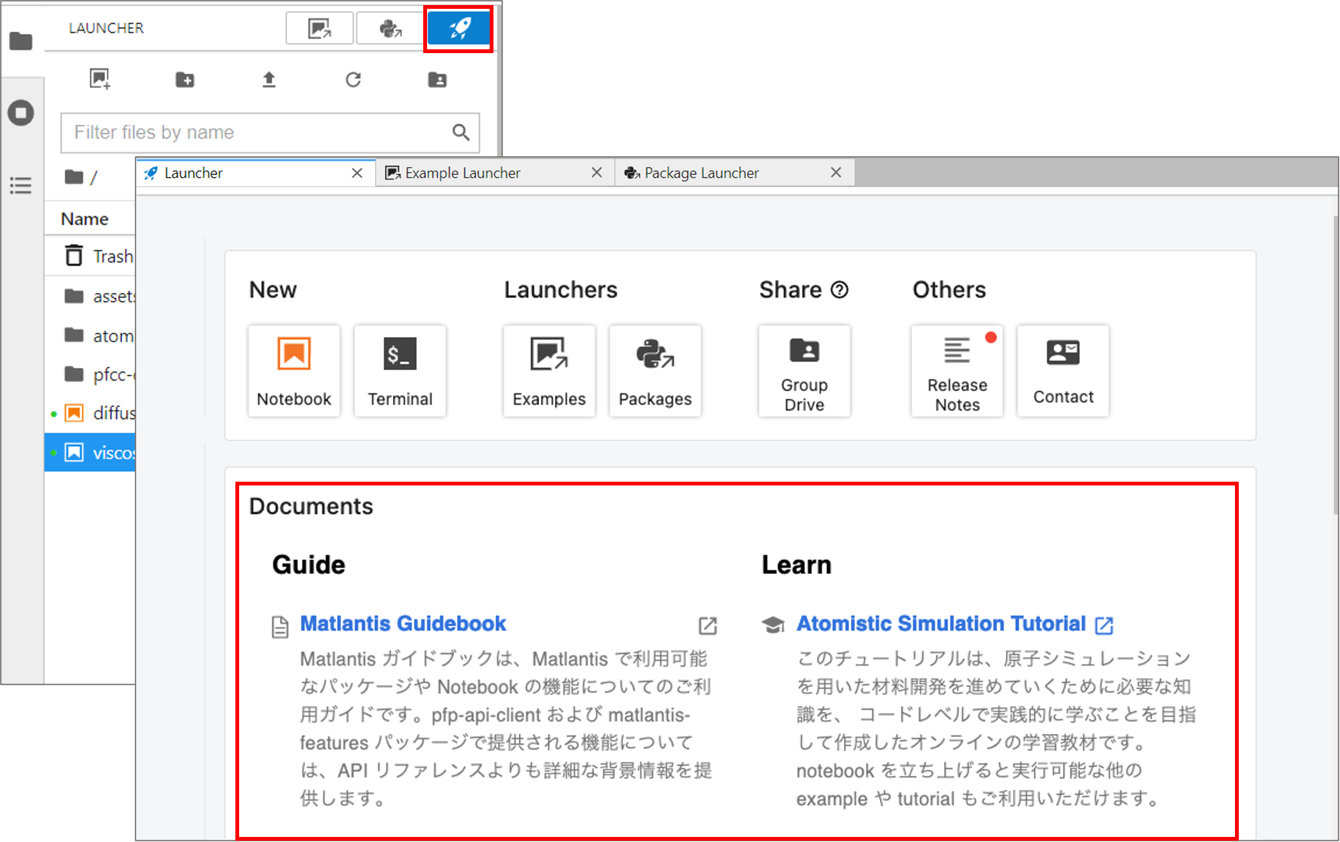
Task: Show table of contents sidebar
Action: pyautogui.click(x=21, y=185)
